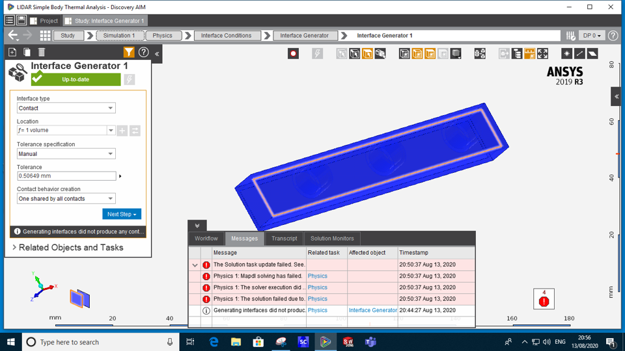Toggle the second orange display-mode cube icon
625x351 pixels.
(430, 53)
